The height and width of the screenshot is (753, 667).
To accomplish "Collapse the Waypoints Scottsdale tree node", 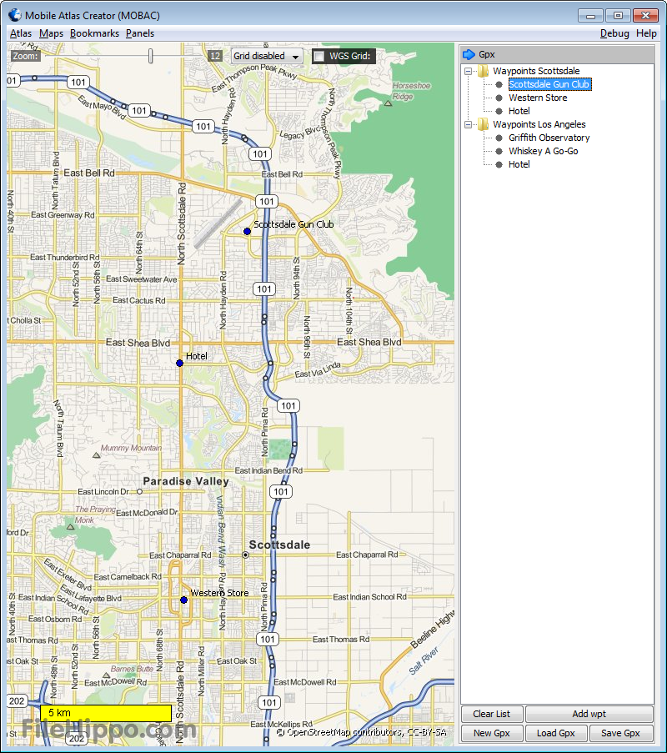I will [x=469, y=70].
